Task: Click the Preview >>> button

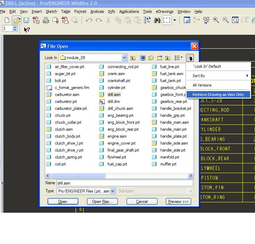Action: click(x=178, y=202)
